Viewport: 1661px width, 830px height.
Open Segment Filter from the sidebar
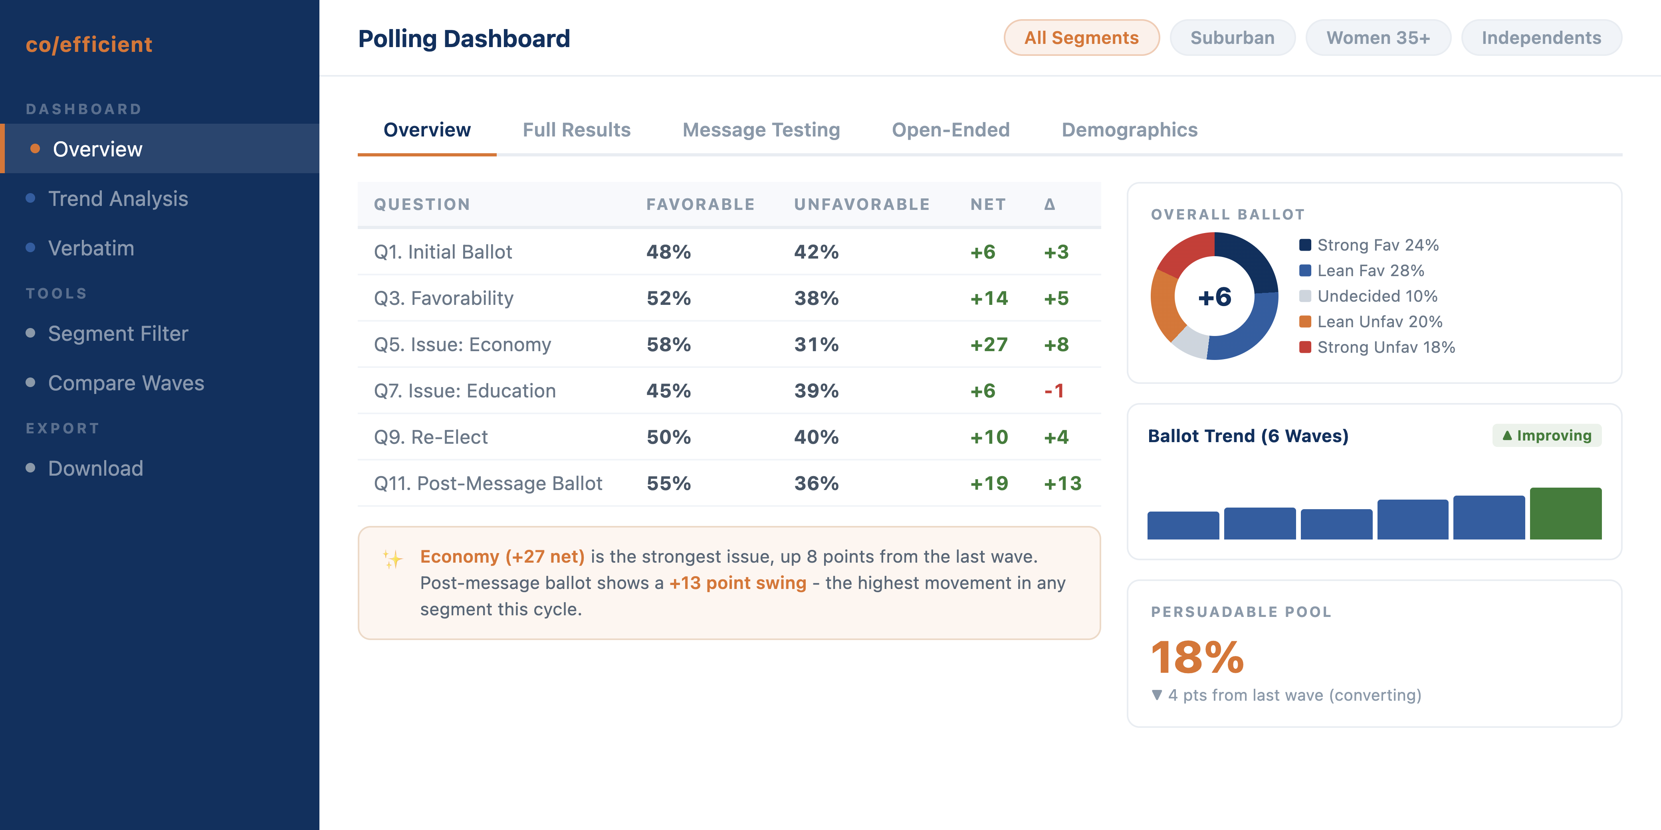118,334
